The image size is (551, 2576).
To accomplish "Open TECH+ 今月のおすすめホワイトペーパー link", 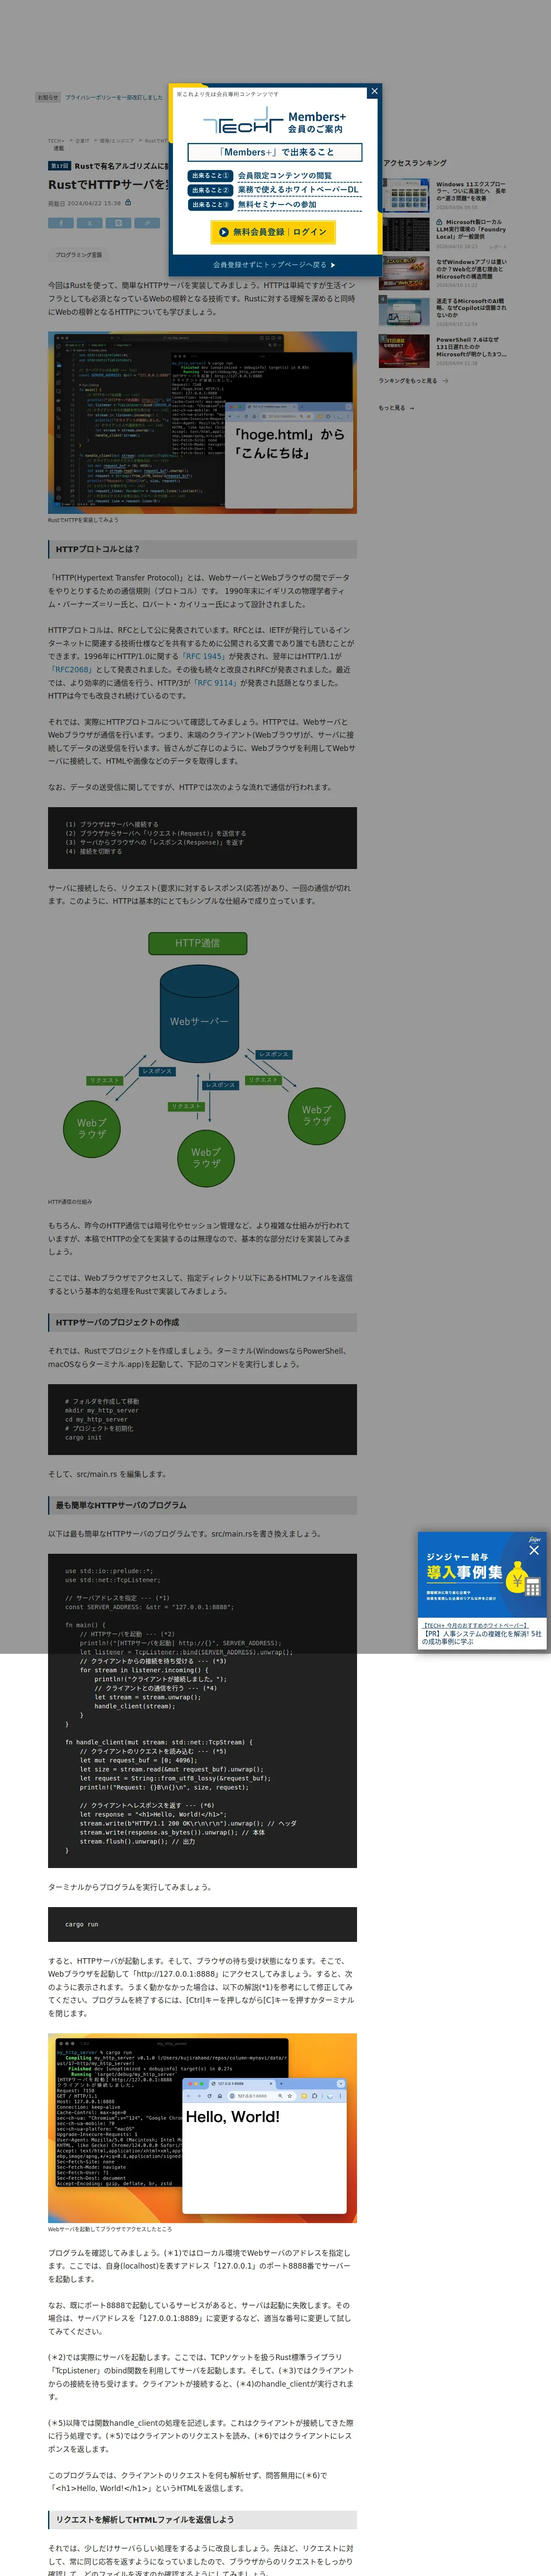I will click(476, 1626).
